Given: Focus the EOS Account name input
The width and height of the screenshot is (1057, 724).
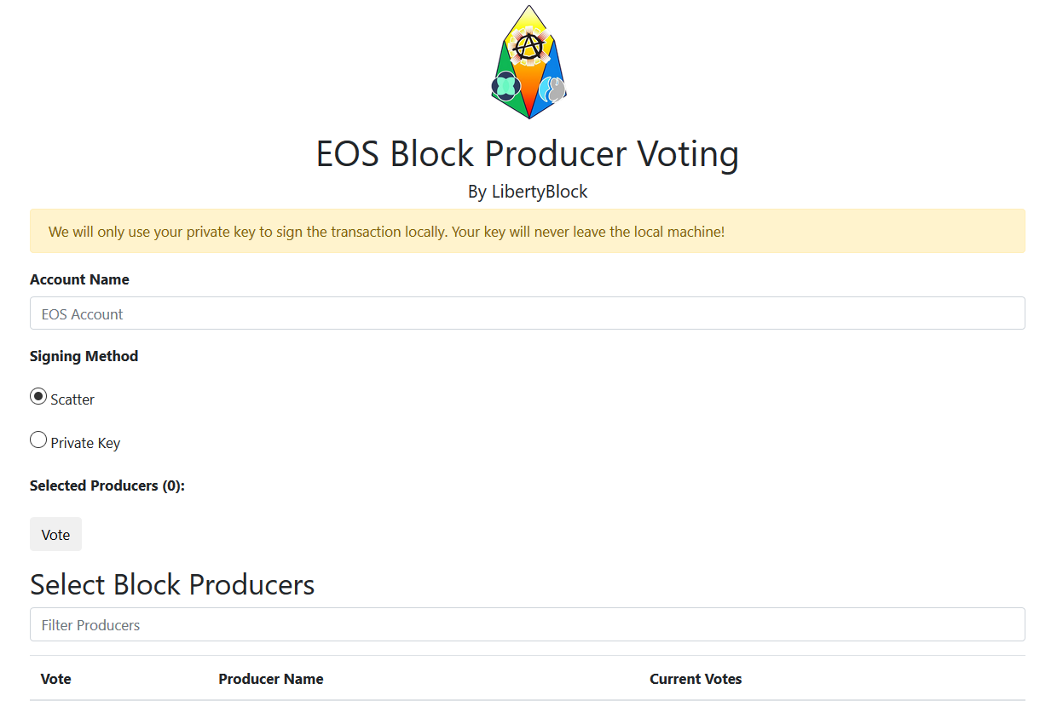Looking at the screenshot, I should click(527, 313).
